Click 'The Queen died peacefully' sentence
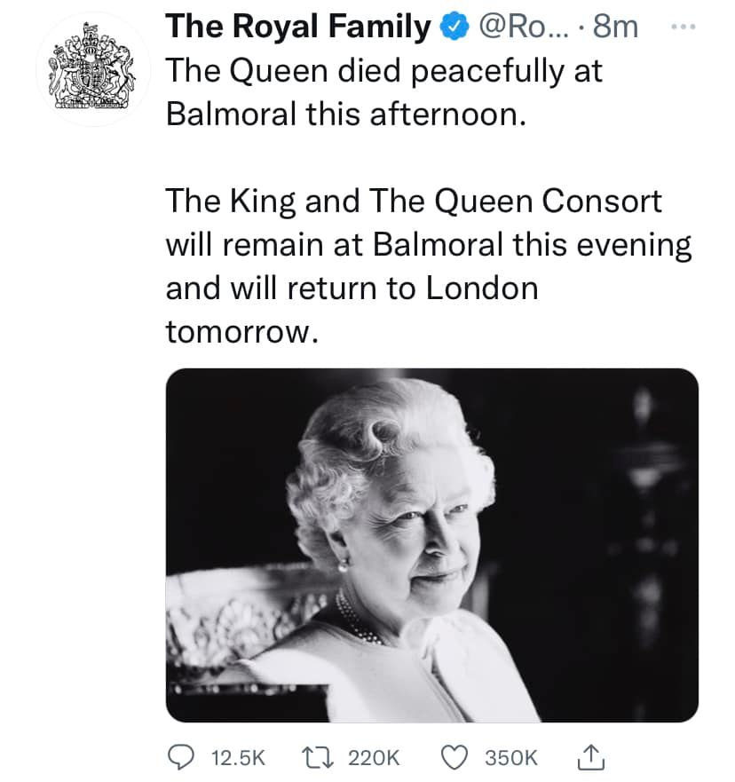Screen dimensions: 735x782 [x=383, y=73]
